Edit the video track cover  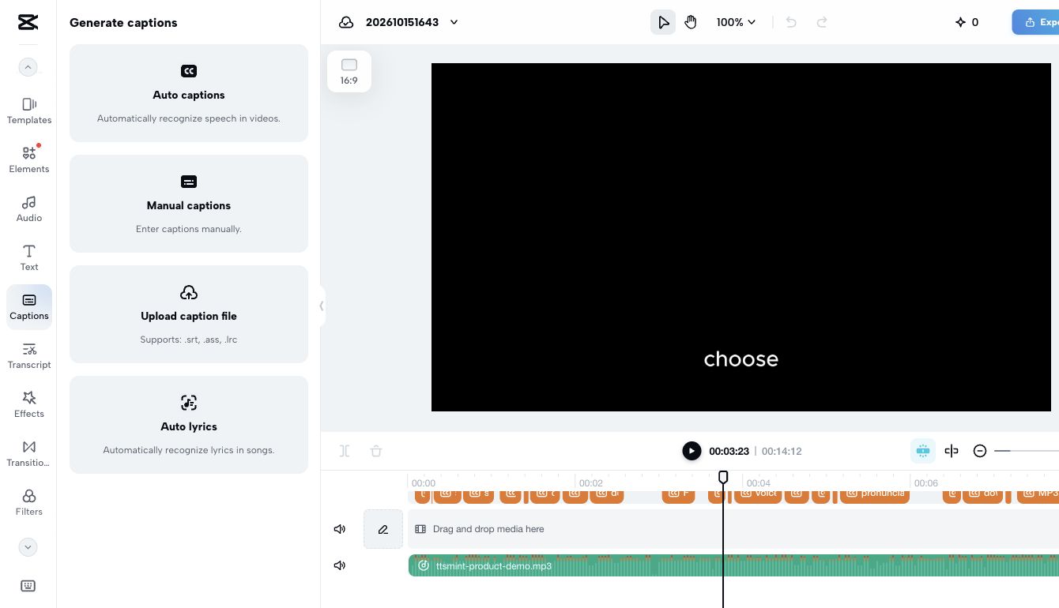point(383,529)
